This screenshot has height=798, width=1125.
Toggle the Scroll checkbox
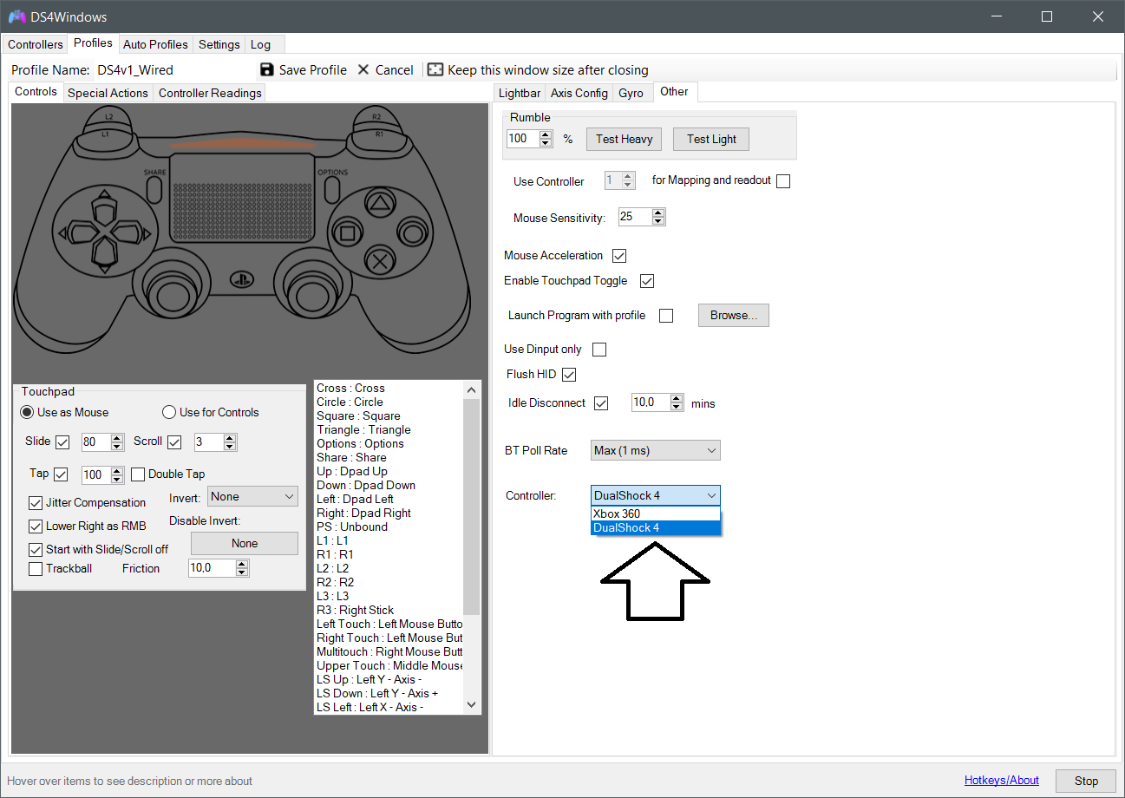[x=174, y=442]
